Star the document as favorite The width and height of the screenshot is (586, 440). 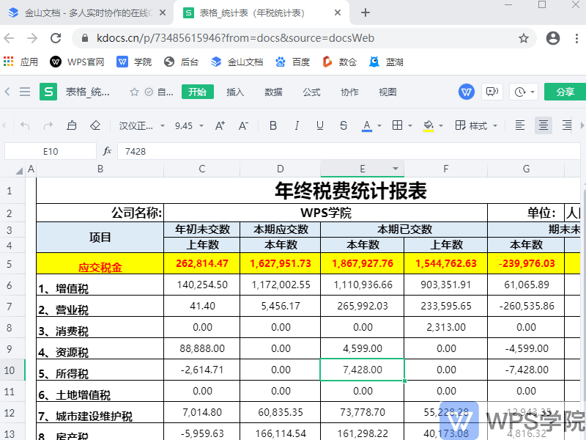(134, 92)
